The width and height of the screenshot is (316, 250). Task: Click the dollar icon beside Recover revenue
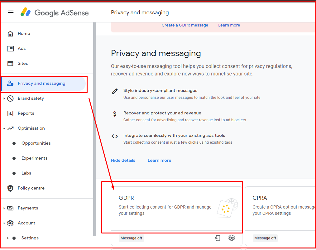115,114
